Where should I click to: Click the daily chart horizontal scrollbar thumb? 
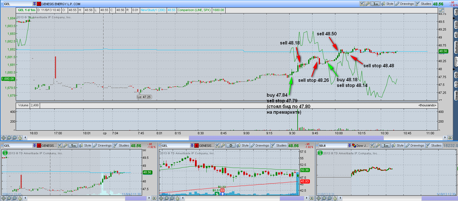[292, 198]
